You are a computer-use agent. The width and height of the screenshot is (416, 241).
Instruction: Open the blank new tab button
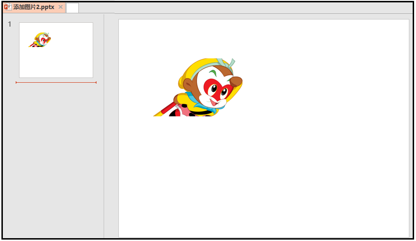point(72,8)
